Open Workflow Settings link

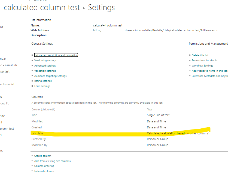202,66
